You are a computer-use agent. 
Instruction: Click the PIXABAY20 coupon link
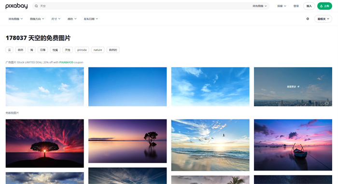coord(66,62)
